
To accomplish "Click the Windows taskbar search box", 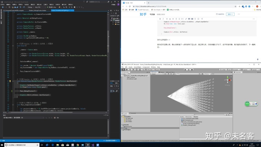I will 22,145.
